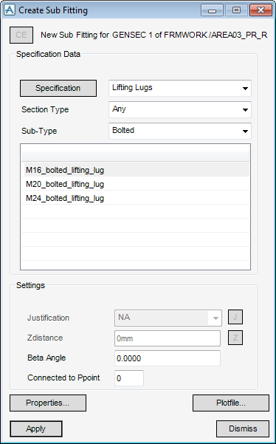Apply the sub fitting settings
The height and width of the screenshot is (444, 276).
coord(36,428)
